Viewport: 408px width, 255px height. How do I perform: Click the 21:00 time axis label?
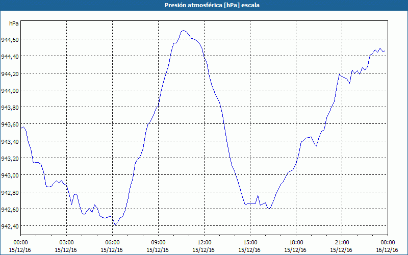pos(342,242)
